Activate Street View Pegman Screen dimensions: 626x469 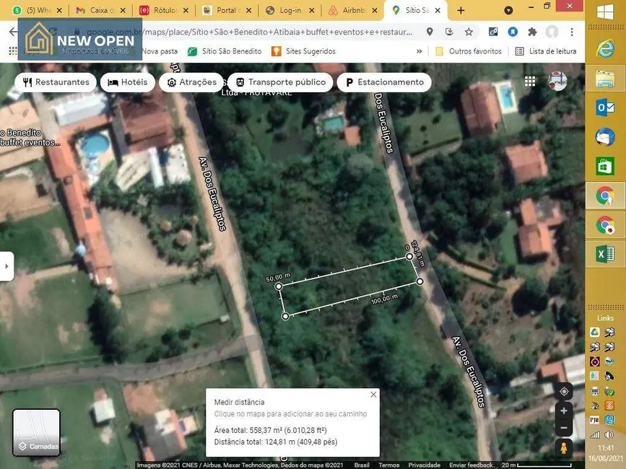[x=563, y=447]
